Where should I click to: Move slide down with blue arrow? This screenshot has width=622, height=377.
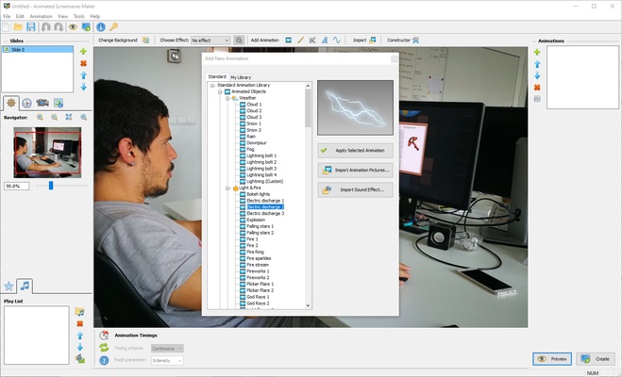tap(83, 87)
